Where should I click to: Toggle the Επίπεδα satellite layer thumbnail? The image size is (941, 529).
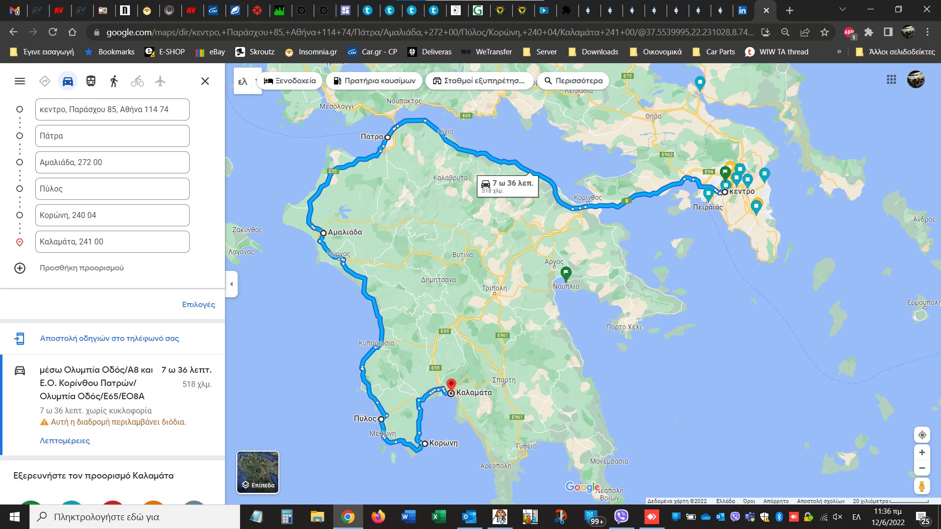pyautogui.click(x=258, y=472)
